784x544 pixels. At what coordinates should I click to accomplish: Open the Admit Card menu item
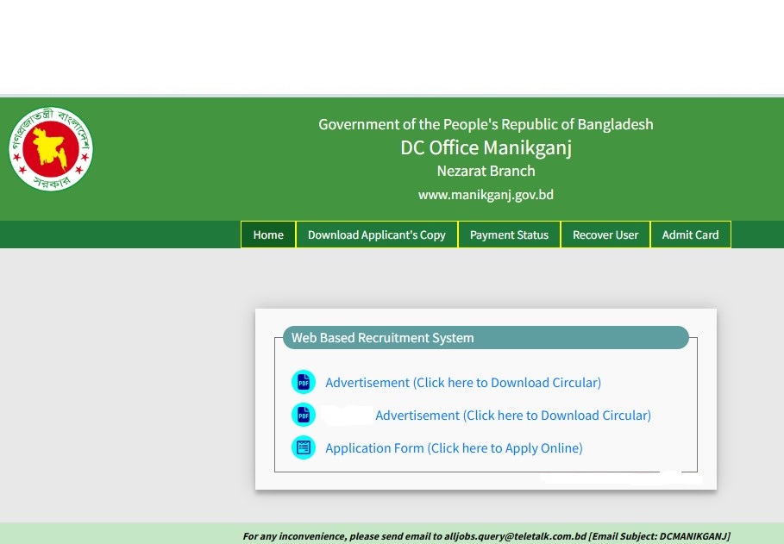click(690, 234)
